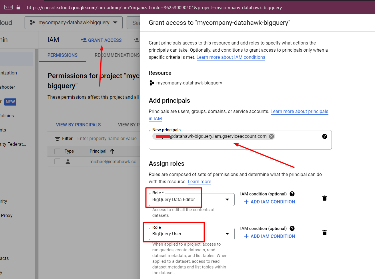Click resource project icon beside mycompany-datahawk-bigquery
Screen dimensions: 375x279
pyautogui.click(x=152, y=83)
